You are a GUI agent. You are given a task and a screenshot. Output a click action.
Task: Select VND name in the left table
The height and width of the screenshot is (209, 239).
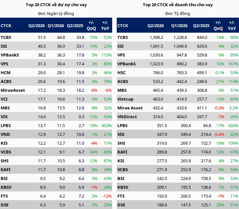point(5,135)
